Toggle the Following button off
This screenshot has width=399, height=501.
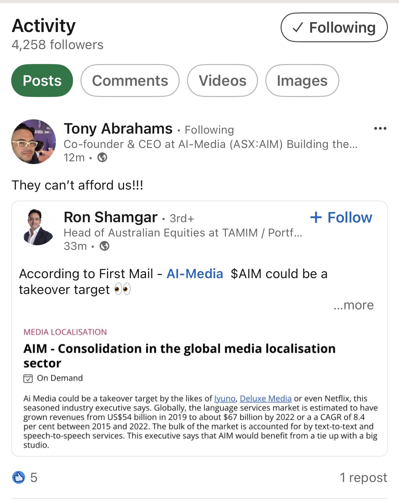334,27
